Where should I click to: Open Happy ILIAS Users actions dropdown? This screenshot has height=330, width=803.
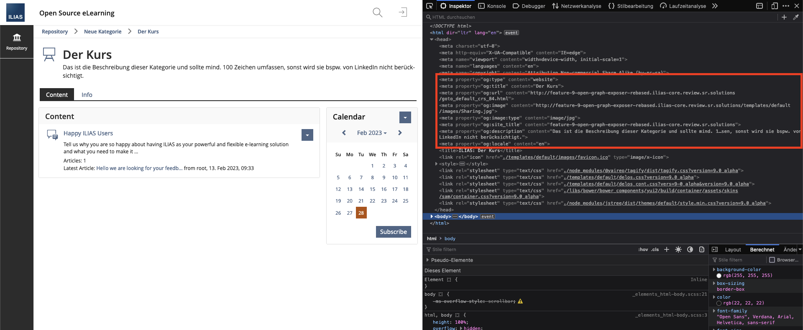click(307, 135)
